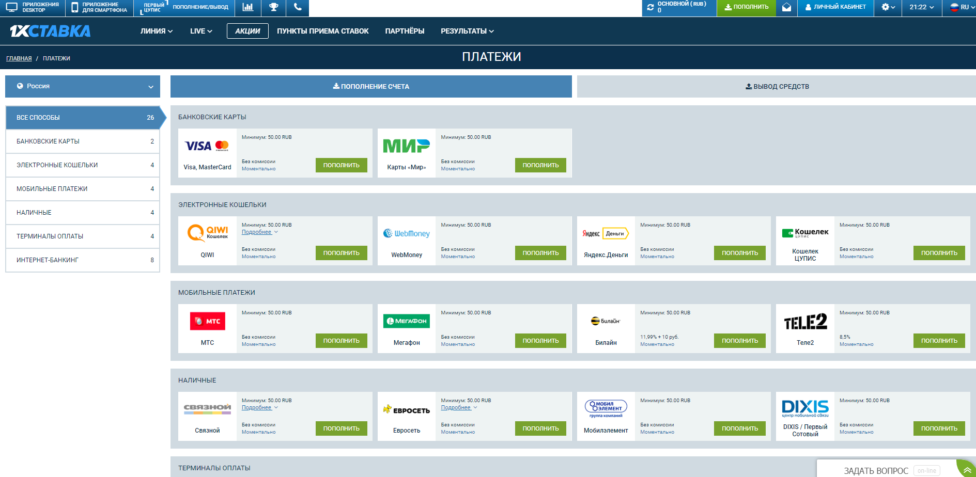This screenshot has height=477, width=976.
Task: Click ПОПОЛНИТЬ for Кошелек ЦУПИС
Action: (x=939, y=253)
